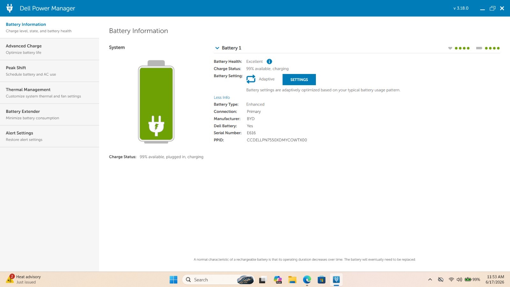
Task: Click the volume speaker tray icon
Action: tap(459, 280)
